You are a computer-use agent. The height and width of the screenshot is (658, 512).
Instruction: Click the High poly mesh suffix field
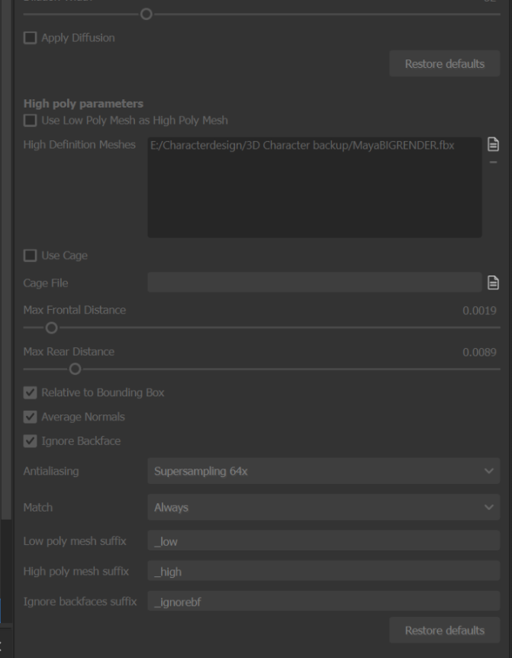[x=323, y=572]
